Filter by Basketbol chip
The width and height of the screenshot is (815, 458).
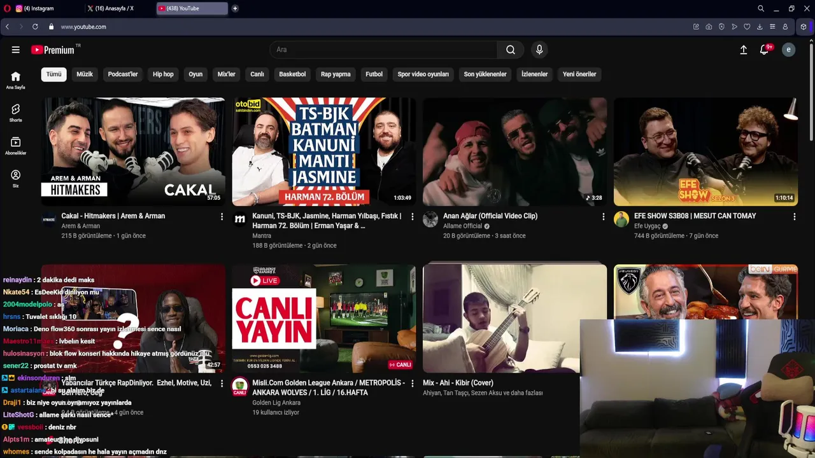point(292,74)
